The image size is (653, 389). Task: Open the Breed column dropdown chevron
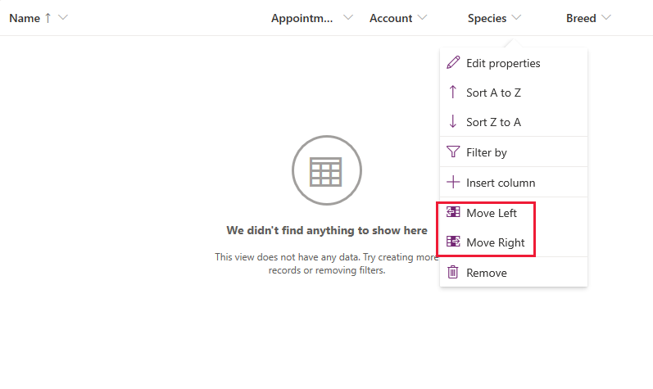click(606, 18)
